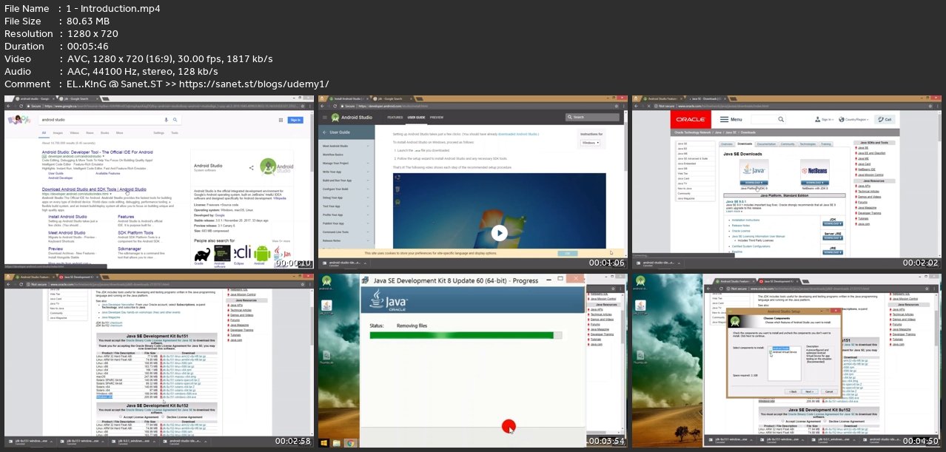The height and width of the screenshot is (452, 946).
Task: Open the FEATURES tab on Android Studio site
Action: coord(395,117)
